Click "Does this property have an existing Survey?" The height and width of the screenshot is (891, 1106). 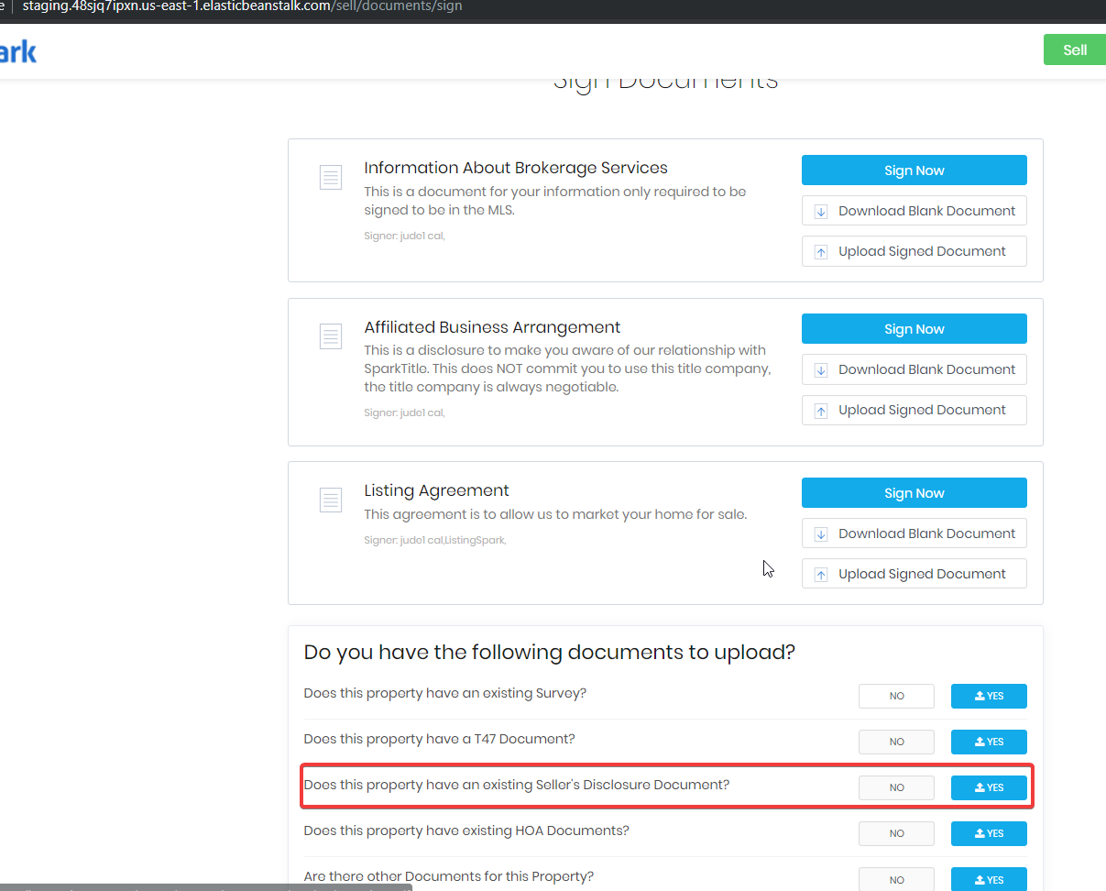coord(445,693)
